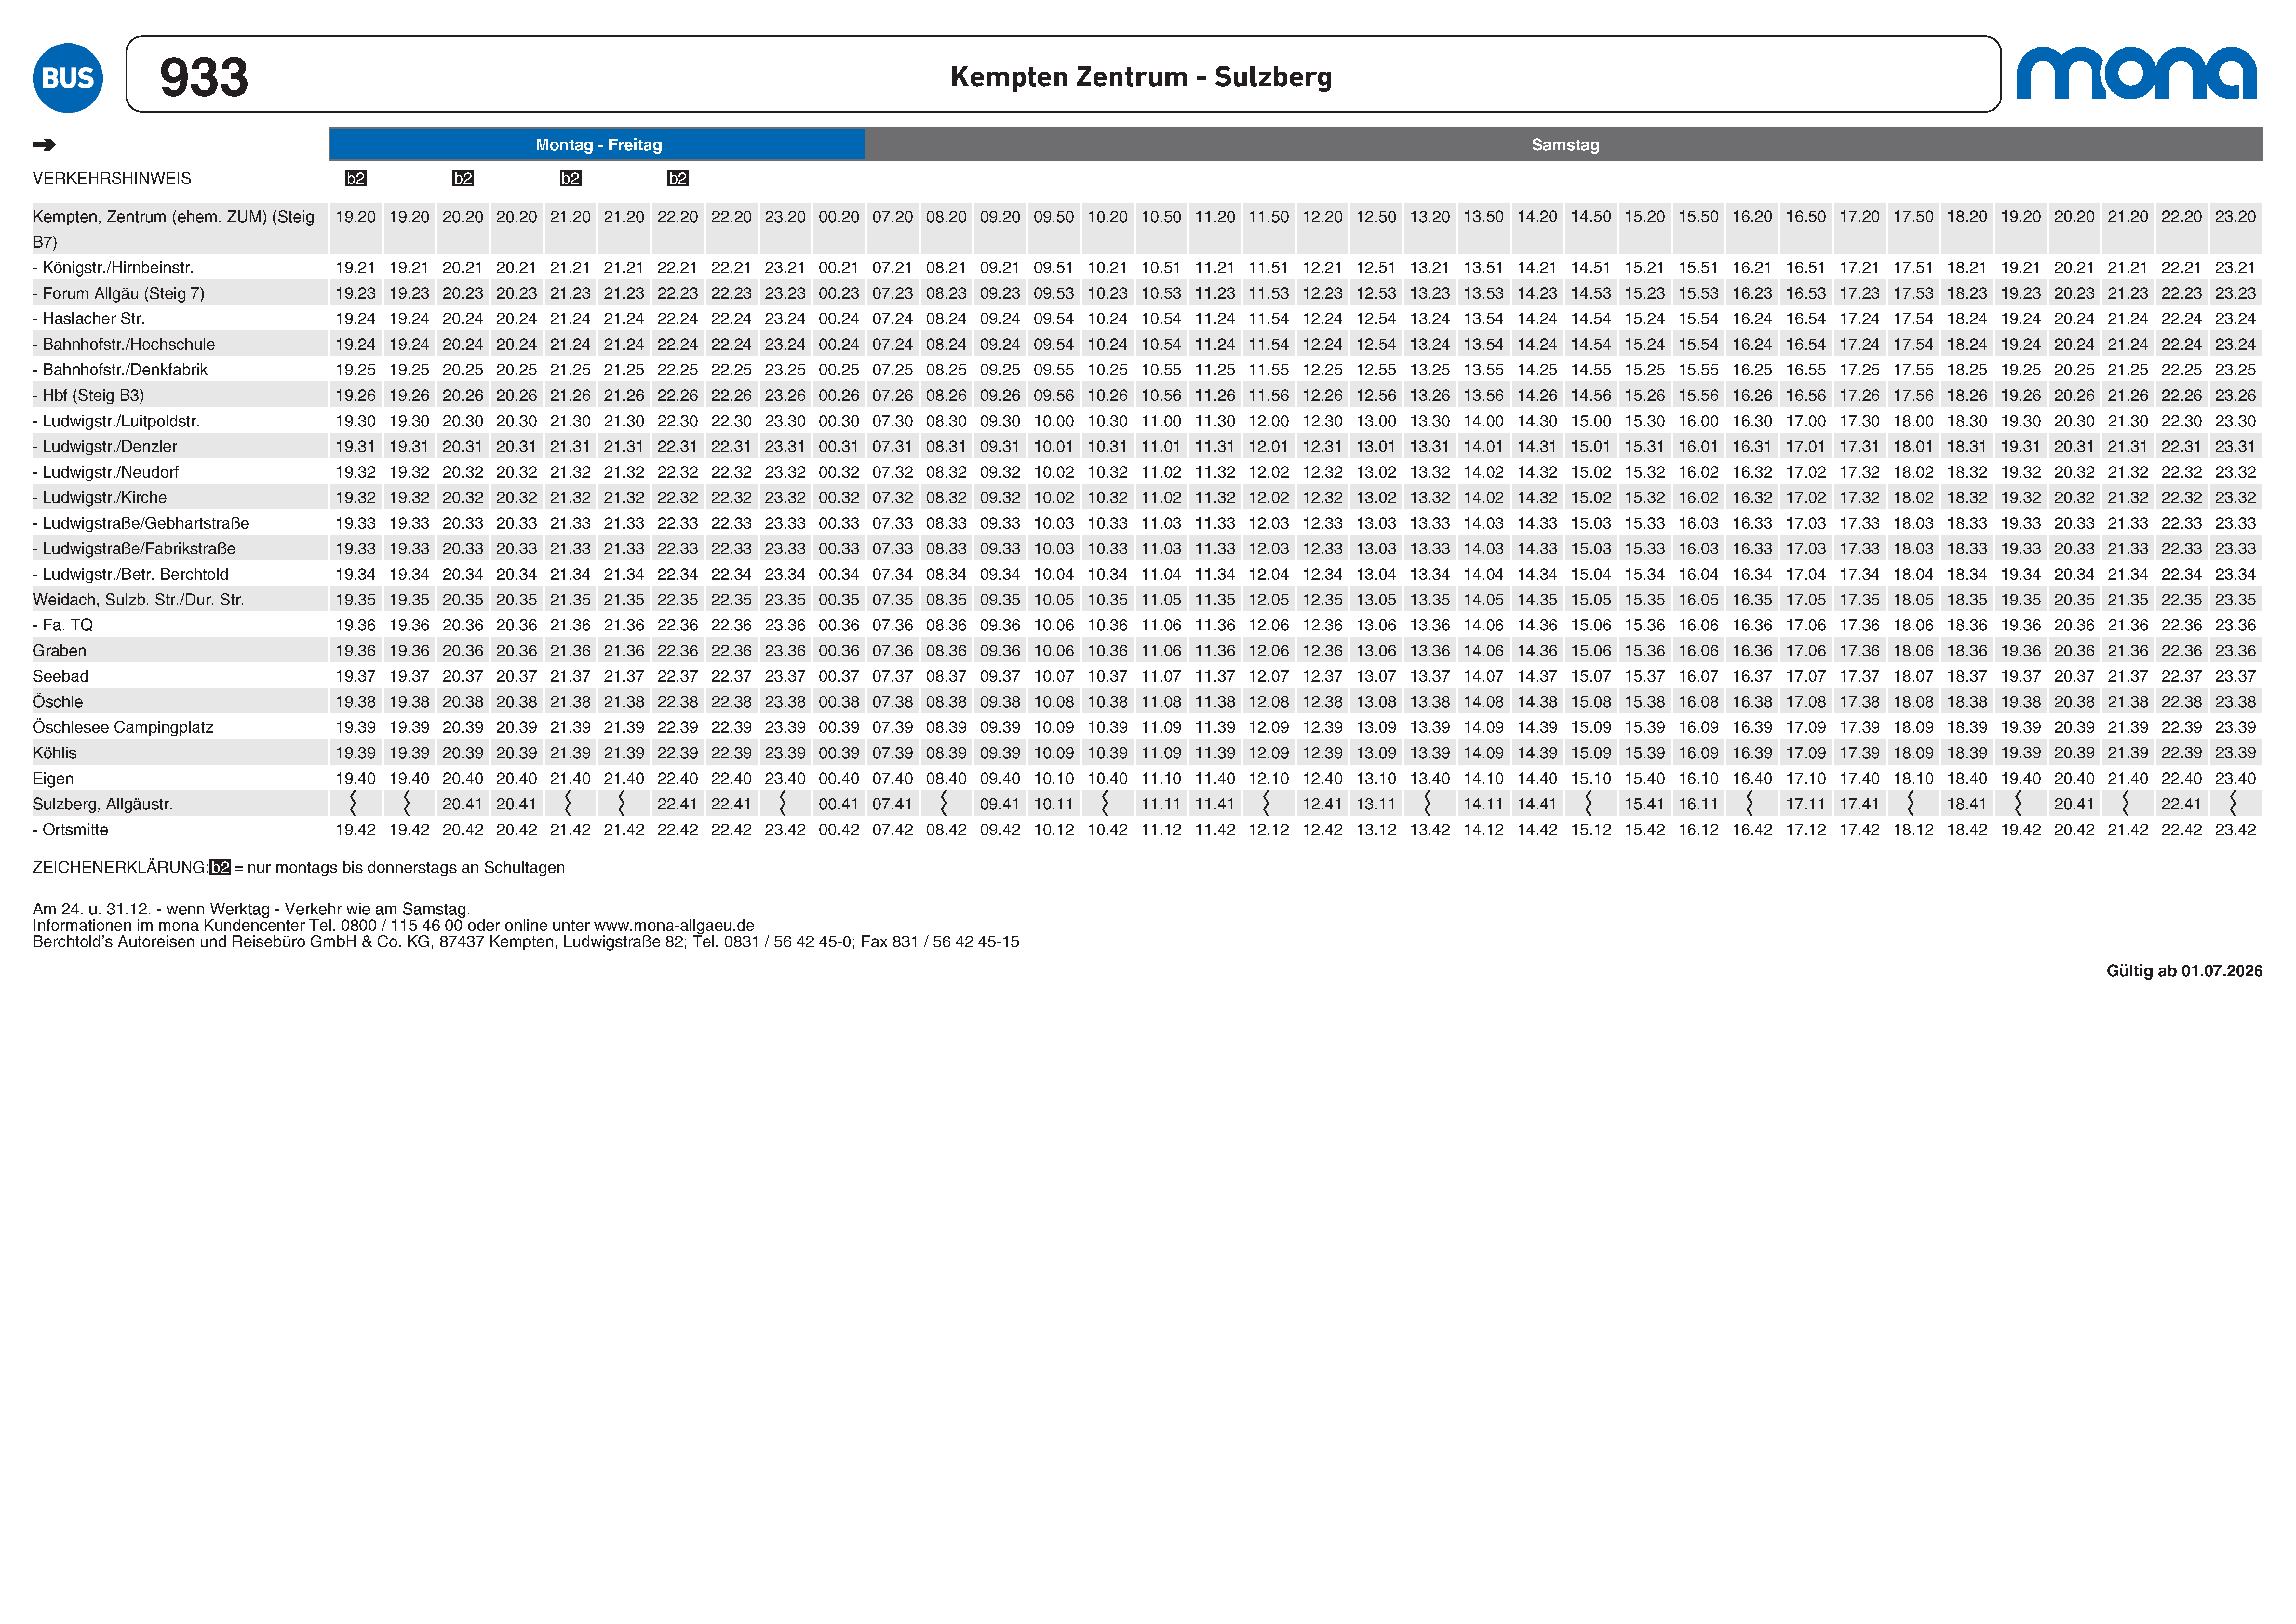
Task: Click the title Kempten Zentrum - Sulzberg
Action: coord(1141,77)
